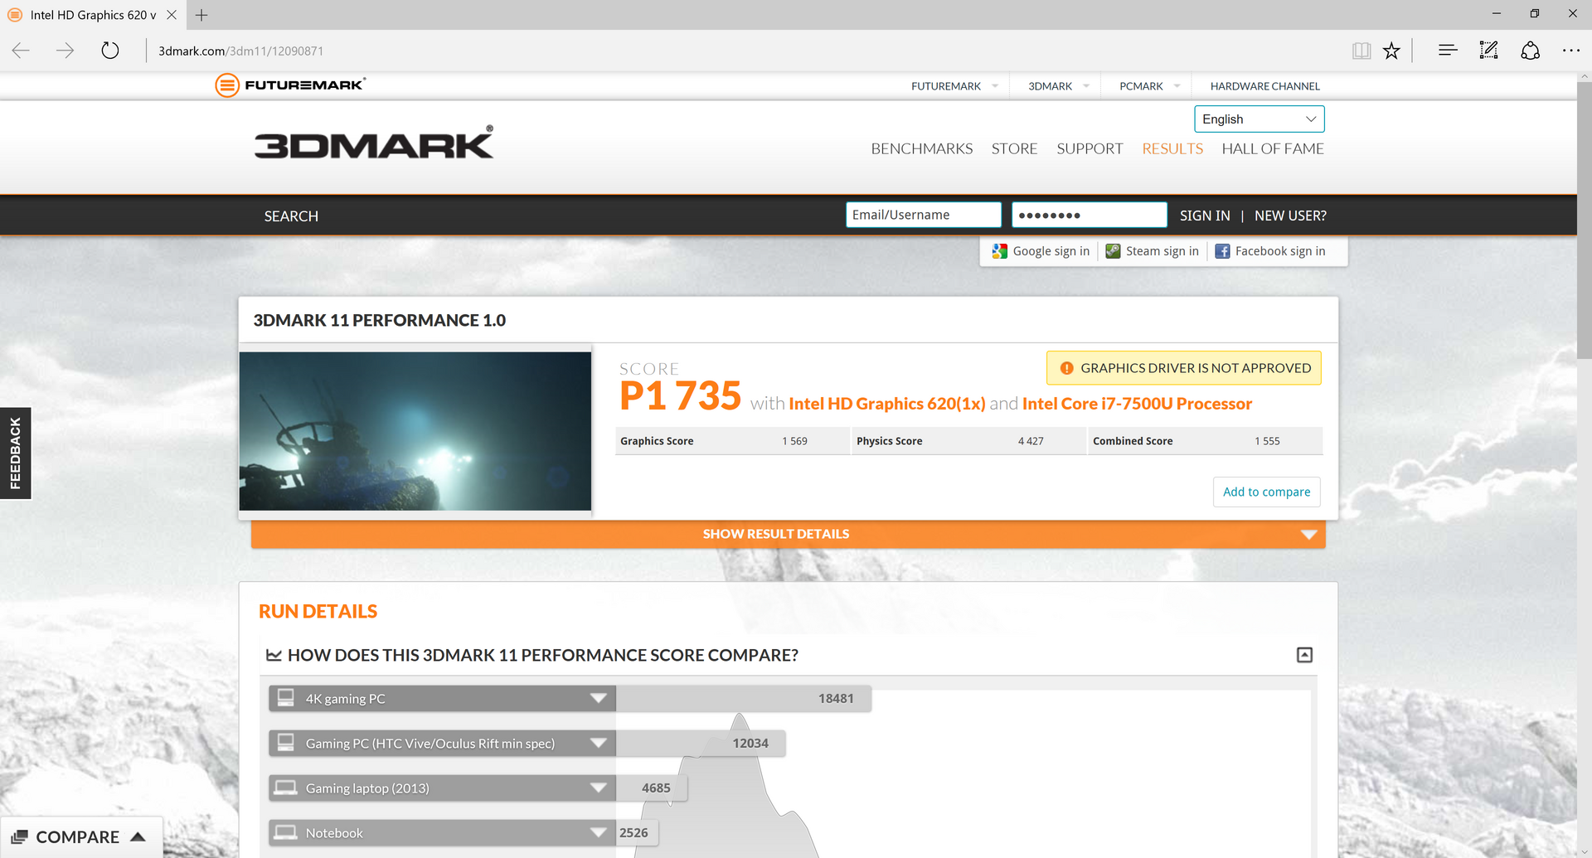1592x858 pixels.
Task: Expand the Notebook dropdown arrow
Action: tap(598, 832)
